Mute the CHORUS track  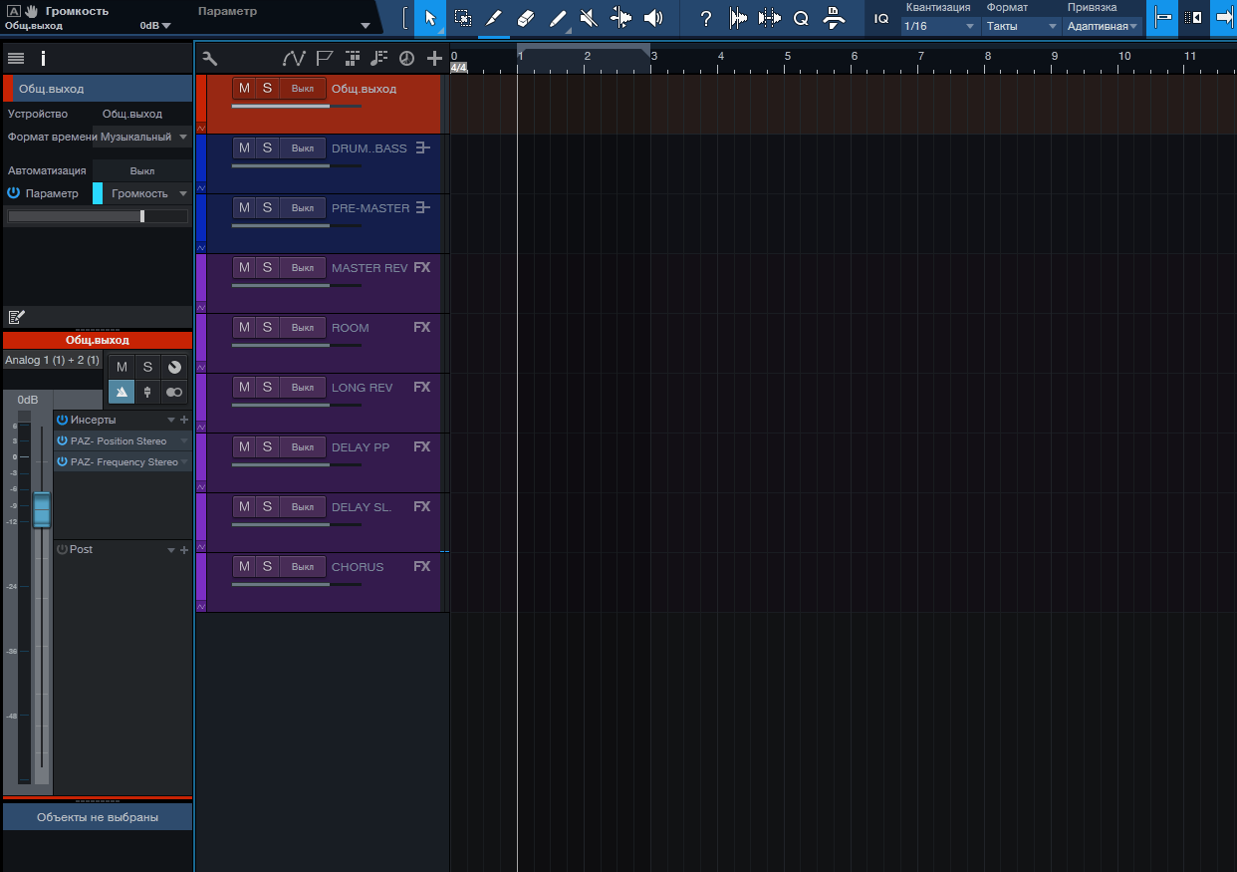(244, 566)
